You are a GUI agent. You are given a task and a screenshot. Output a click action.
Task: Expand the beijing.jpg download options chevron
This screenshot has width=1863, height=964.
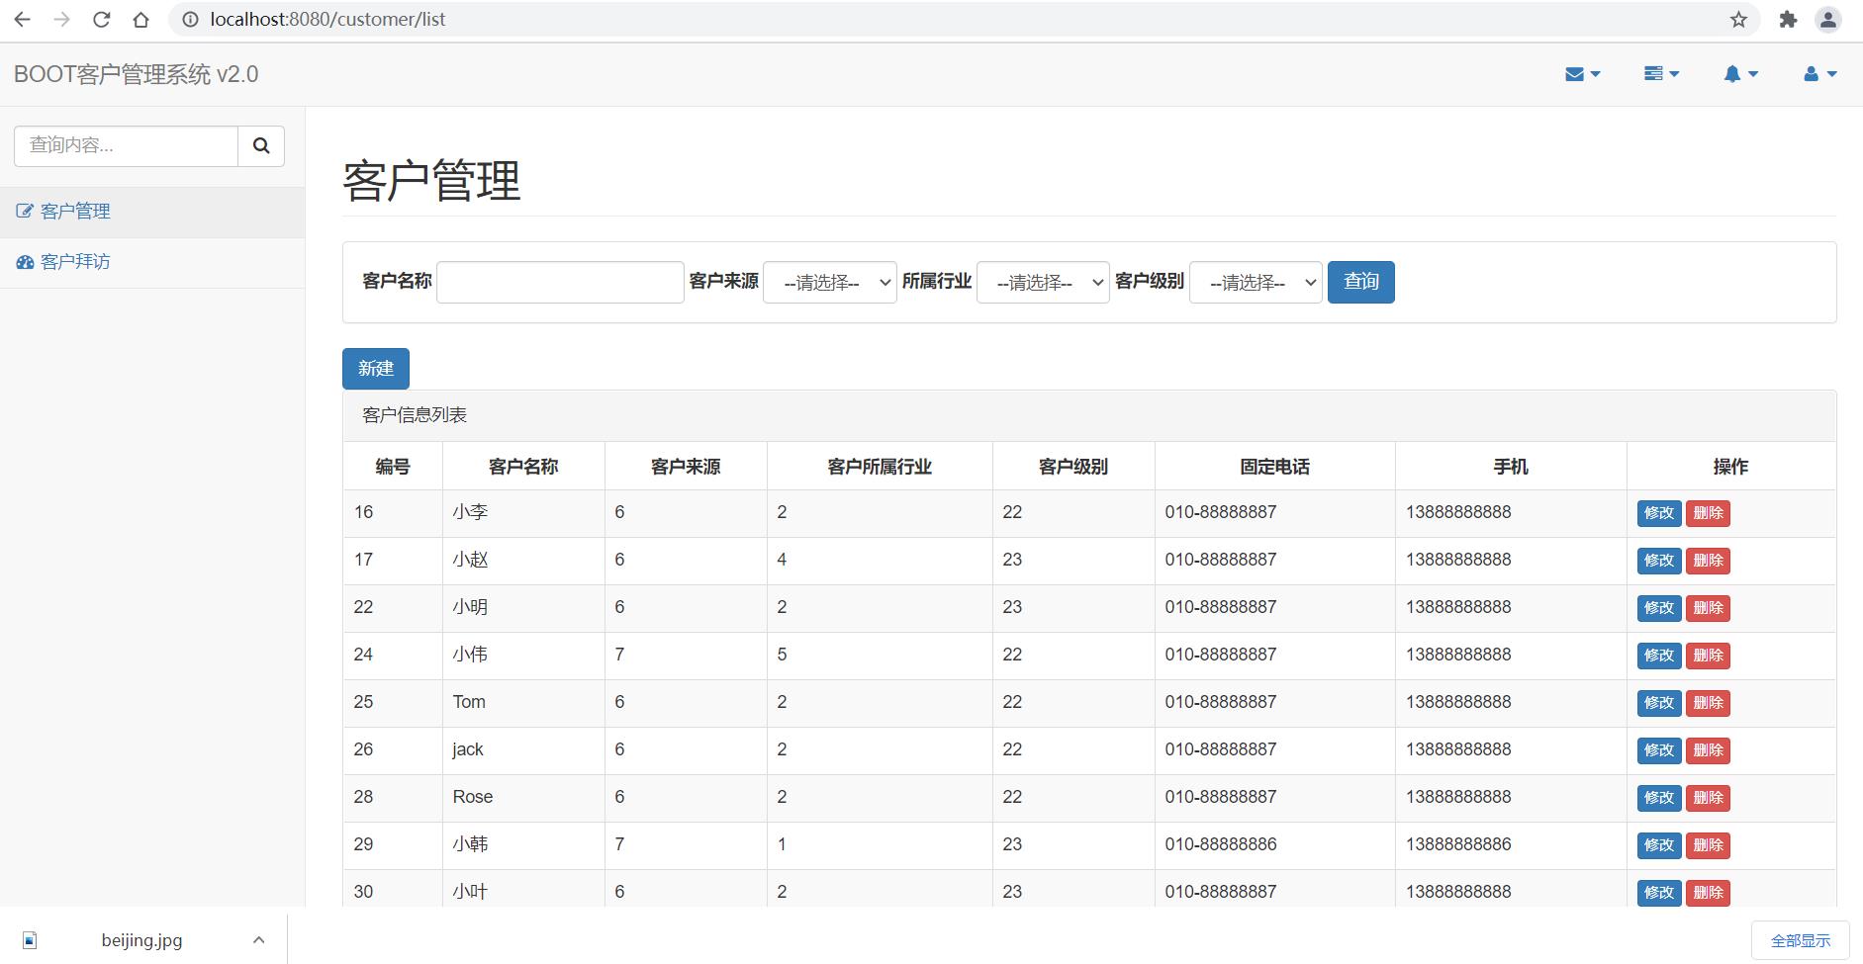(x=258, y=940)
